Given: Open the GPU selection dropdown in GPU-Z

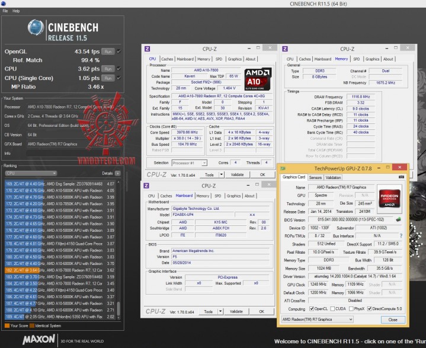Looking at the screenshot, I should [317, 320].
